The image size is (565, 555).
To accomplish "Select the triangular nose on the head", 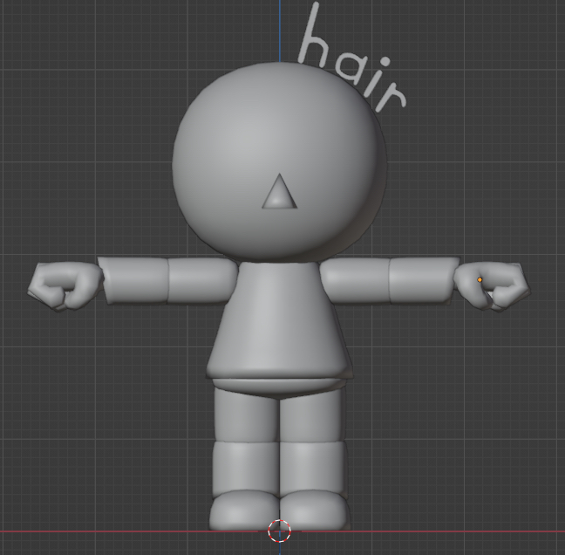I will coord(279,194).
